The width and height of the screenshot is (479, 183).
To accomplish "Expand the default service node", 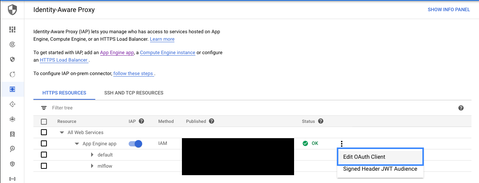I will 92,155.
